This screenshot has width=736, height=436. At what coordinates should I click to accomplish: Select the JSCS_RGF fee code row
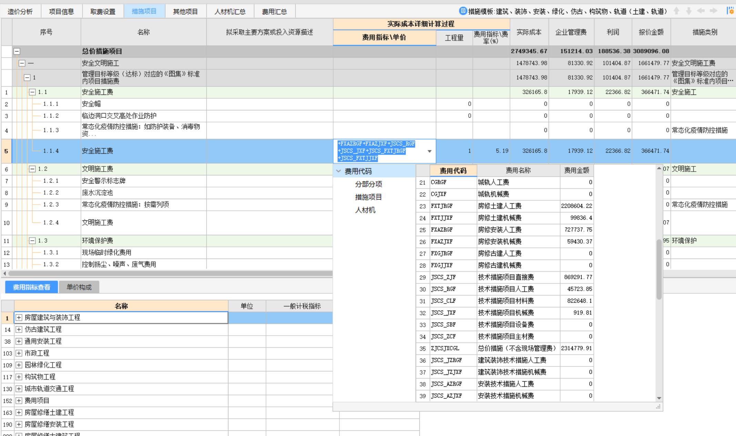pyautogui.click(x=505, y=289)
